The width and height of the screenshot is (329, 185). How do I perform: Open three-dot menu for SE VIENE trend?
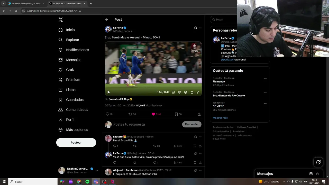pos(265,103)
